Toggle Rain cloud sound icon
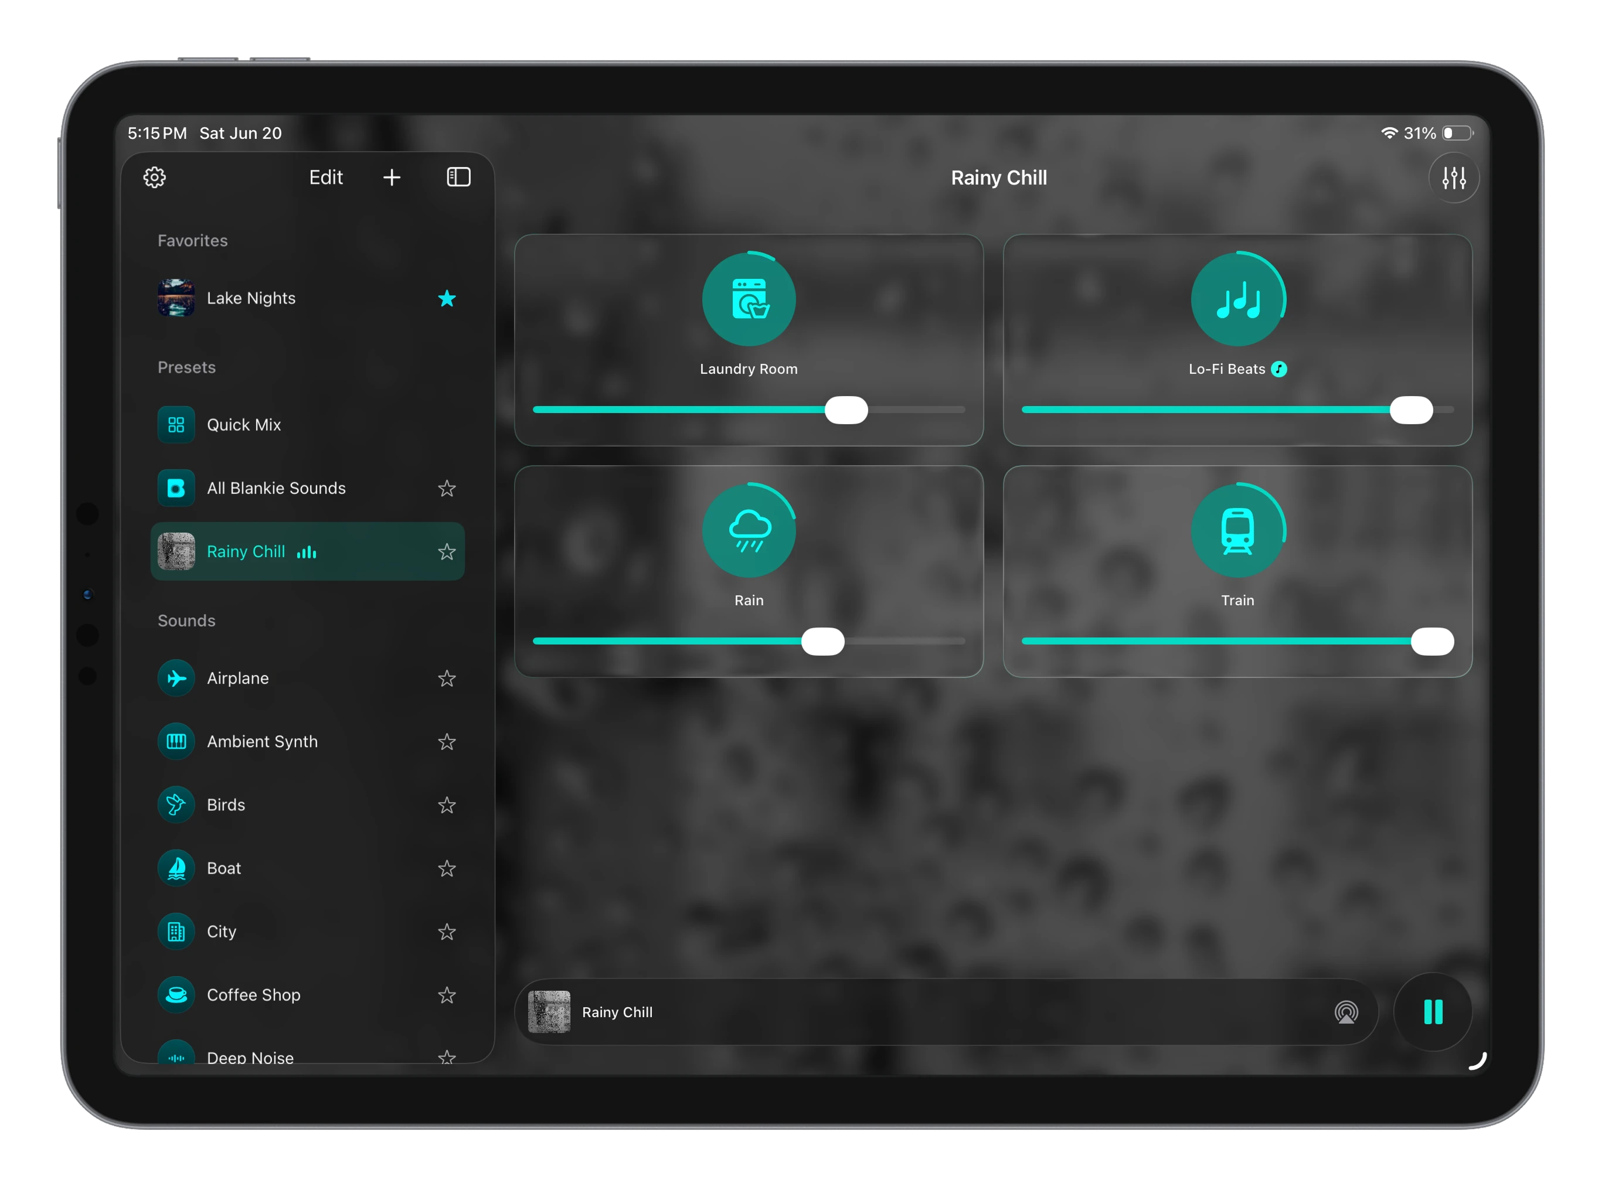 pyautogui.click(x=749, y=530)
